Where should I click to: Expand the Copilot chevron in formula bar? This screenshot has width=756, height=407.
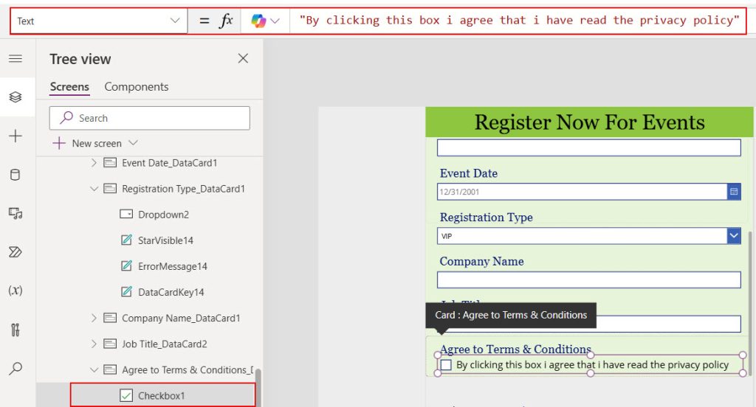(275, 21)
